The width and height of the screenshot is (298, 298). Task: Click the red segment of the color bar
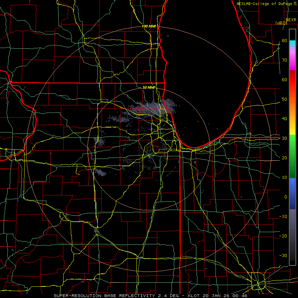[x=292, y=80]
